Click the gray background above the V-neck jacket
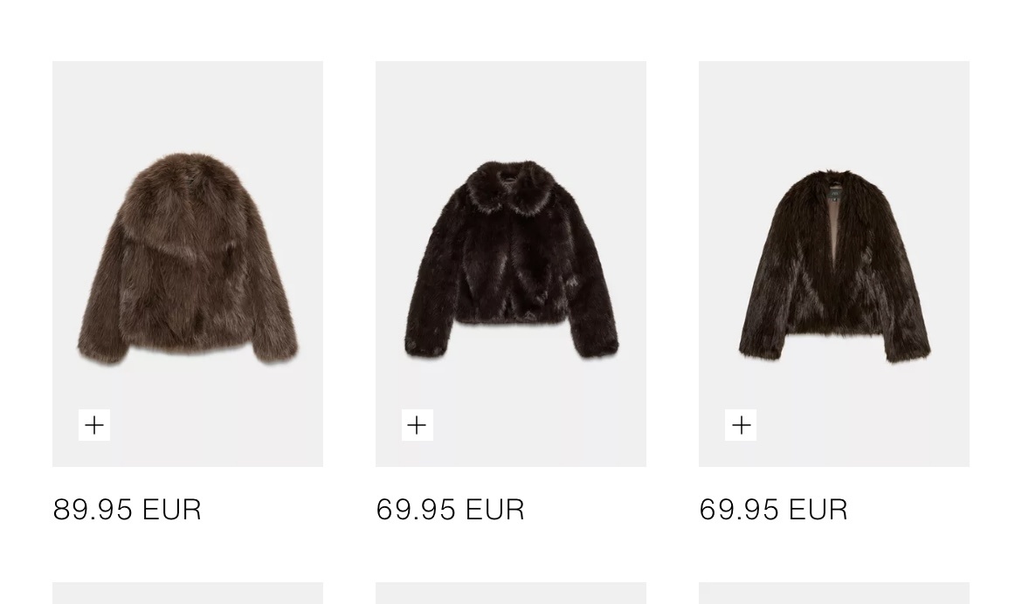The width and height of the screenshot is (1022, 604). click(834, 112)
